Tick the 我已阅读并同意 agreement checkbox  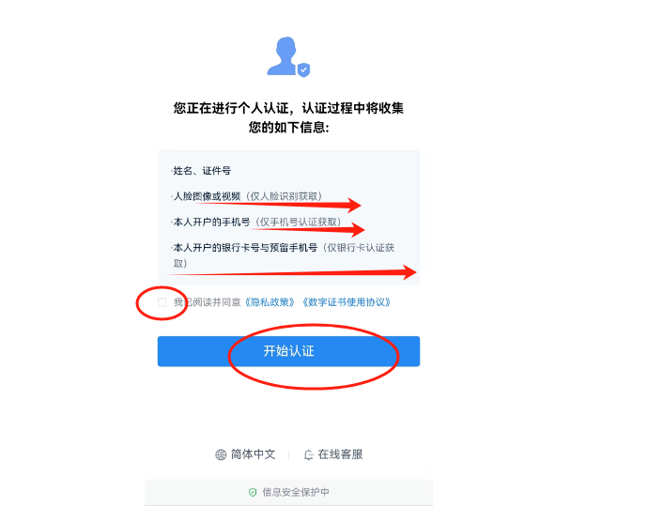click(162, 302)
